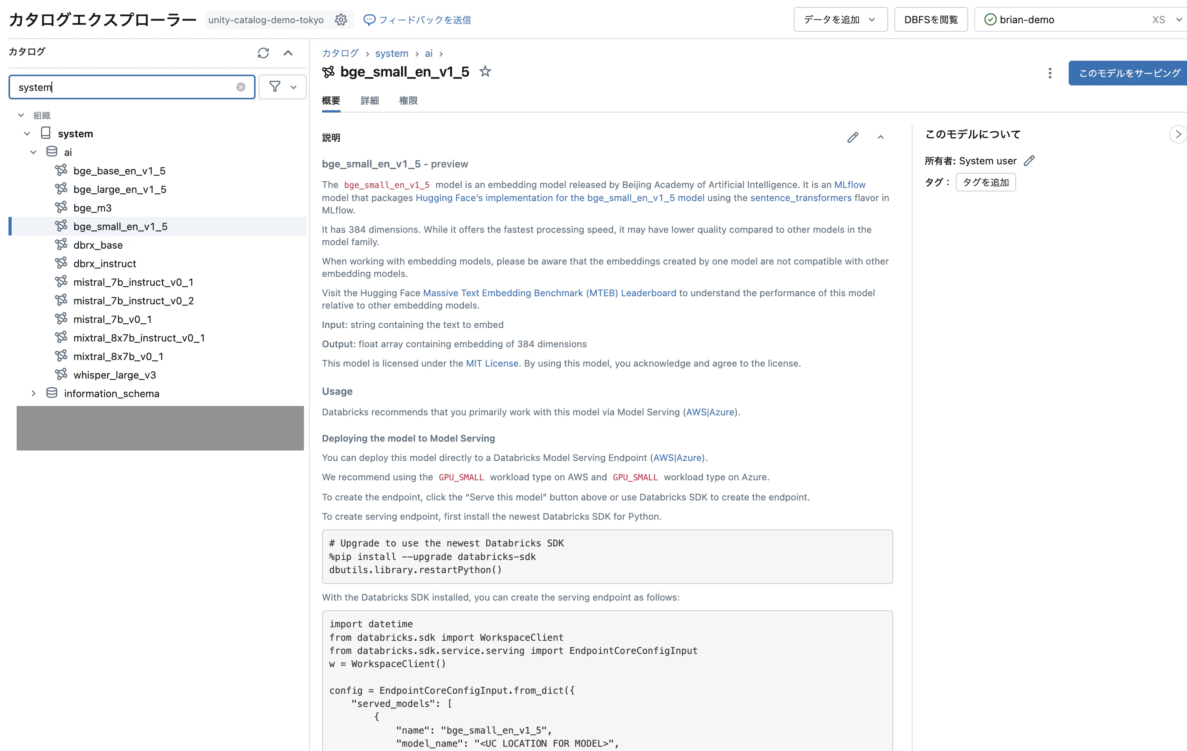
Task: Star the bge_small_en_v1_5 model as favorite
Action: pos(485,72)
